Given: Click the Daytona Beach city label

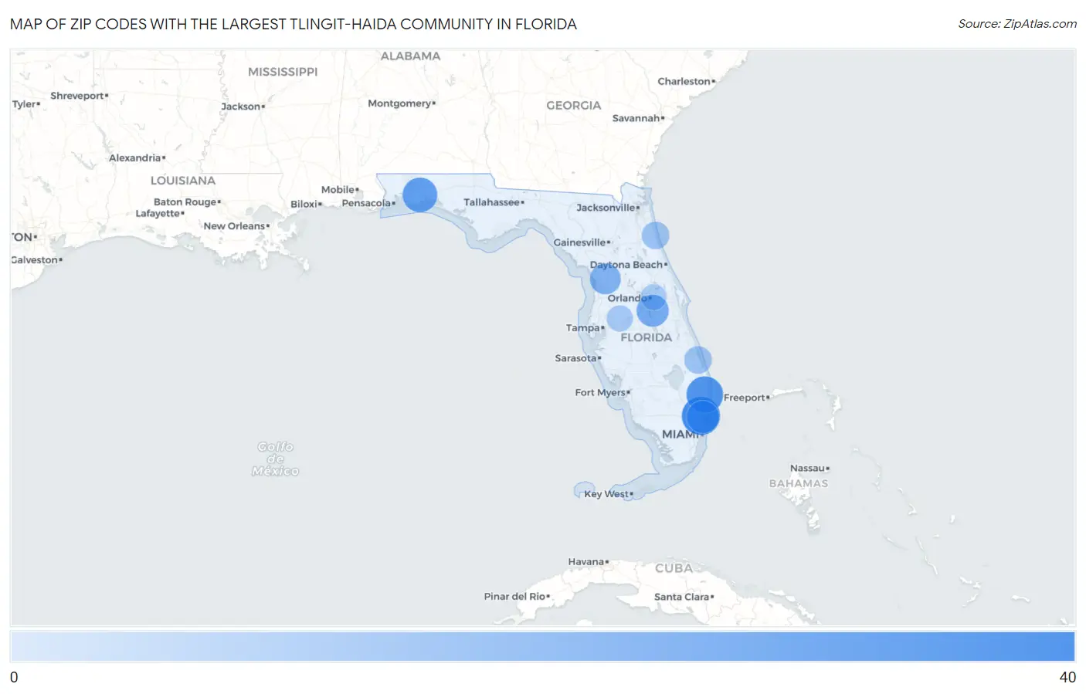Looking at the screenshot, I should click(627, 265).
